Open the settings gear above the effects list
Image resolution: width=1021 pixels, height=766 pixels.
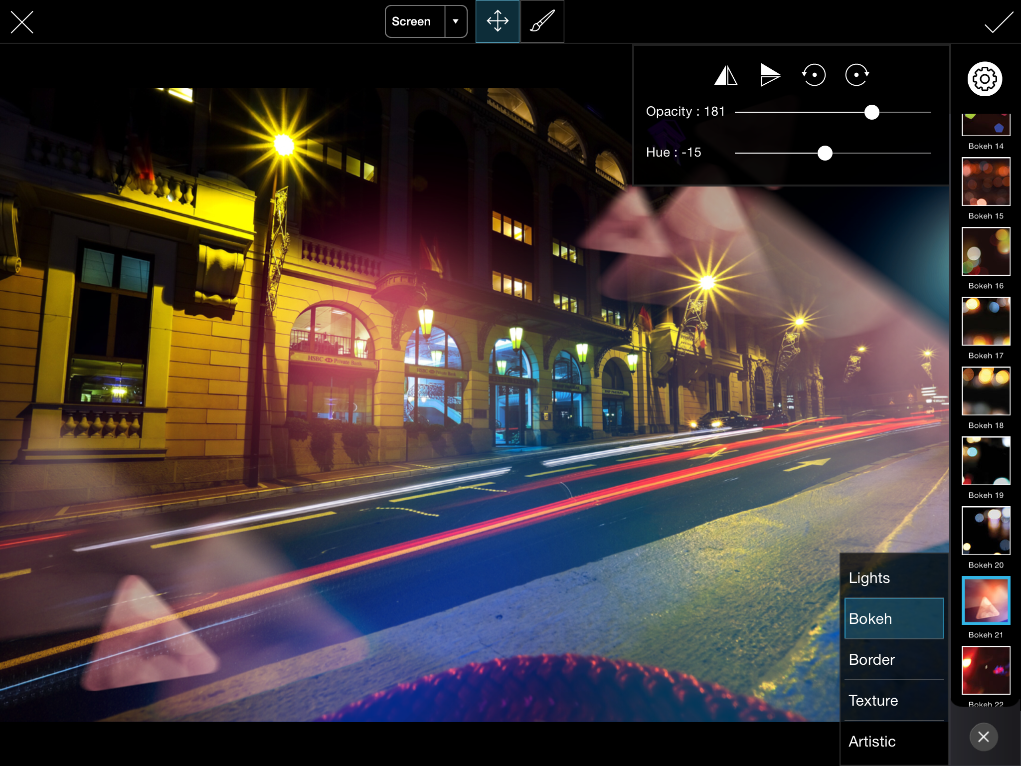[x=984, y=79]
